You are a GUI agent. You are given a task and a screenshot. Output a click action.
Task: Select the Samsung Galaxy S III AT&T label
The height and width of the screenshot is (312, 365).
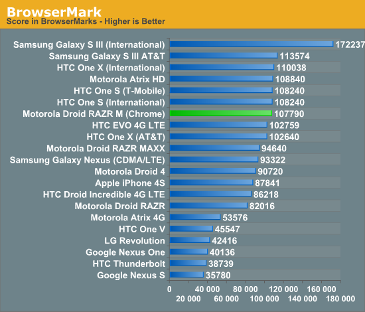(107, 56)
